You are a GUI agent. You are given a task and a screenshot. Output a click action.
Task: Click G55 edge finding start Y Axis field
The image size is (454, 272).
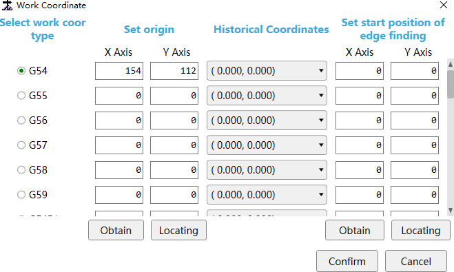tap(415, 96)
